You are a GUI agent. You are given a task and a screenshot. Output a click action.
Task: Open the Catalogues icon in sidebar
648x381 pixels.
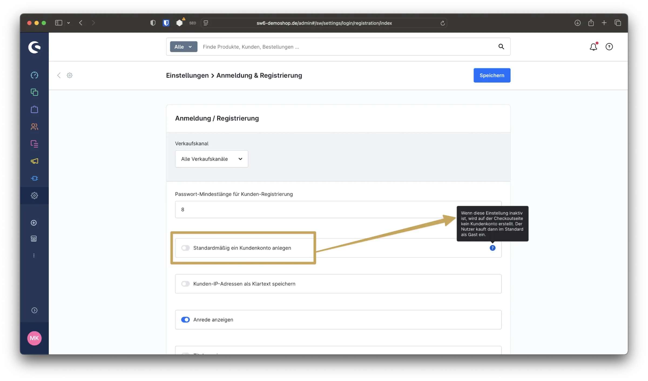coord(34,92)
